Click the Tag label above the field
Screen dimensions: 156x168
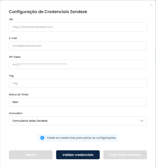(11, 76)
